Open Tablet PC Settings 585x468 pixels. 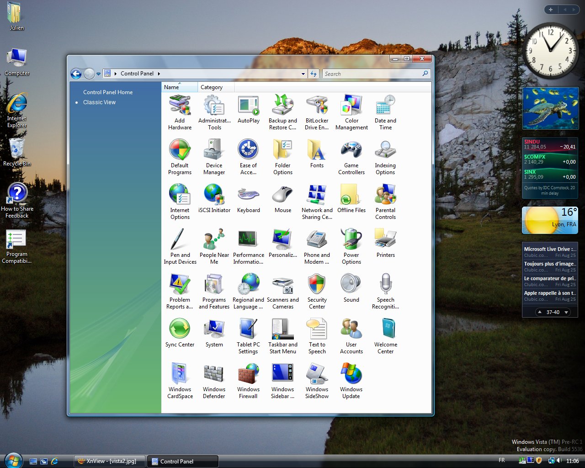click(248, 336)
